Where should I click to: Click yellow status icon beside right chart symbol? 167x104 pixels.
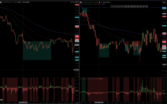99,2
